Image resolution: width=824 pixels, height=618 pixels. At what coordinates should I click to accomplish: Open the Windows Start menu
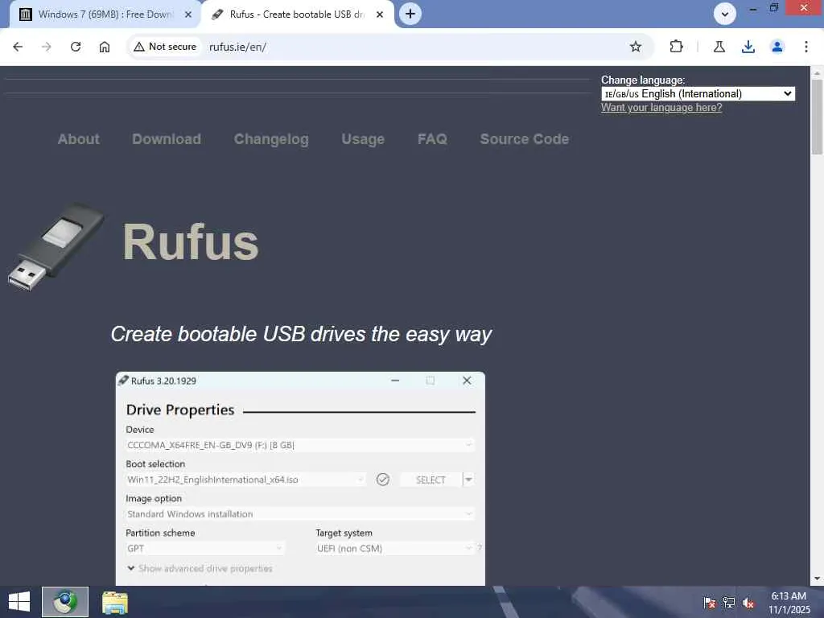tap(19, 602)
